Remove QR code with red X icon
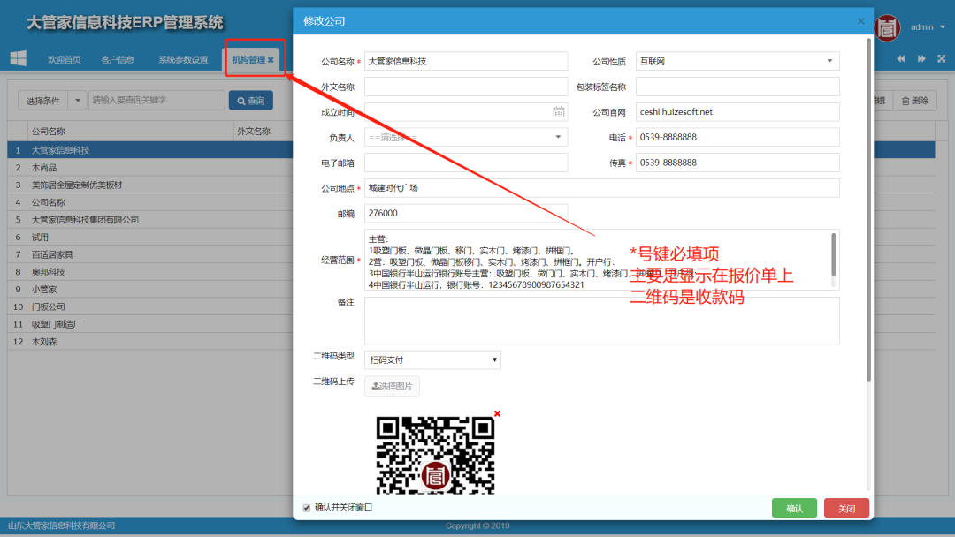This screenshot has width=955, height=537. (x=497, y=413)
